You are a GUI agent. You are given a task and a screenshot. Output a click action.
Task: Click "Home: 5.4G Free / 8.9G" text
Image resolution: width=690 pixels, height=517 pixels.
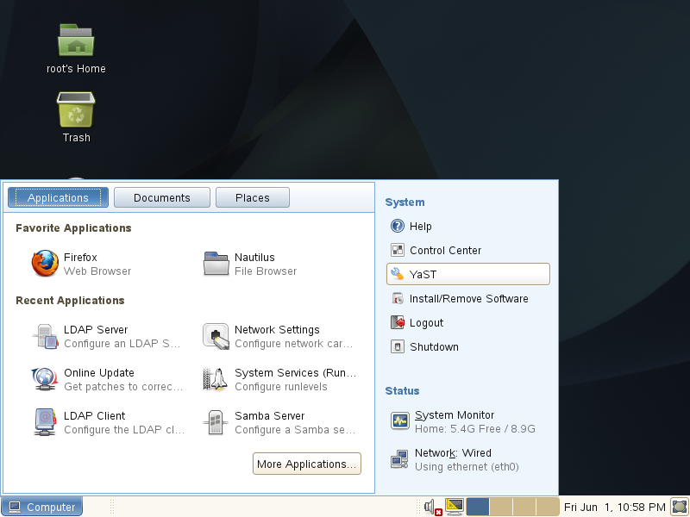point(475,428)
